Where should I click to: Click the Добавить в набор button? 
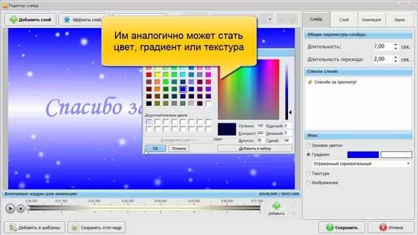(x=255, y=148)
